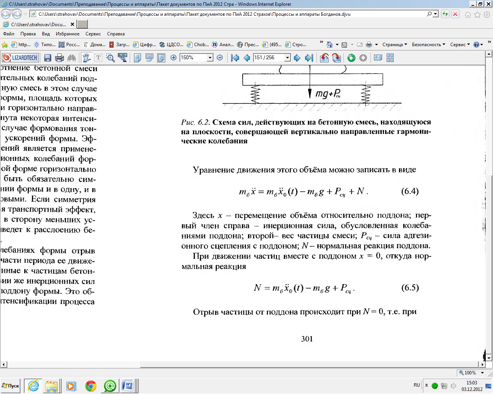Open the Дома... favorites link

(94, 45)
